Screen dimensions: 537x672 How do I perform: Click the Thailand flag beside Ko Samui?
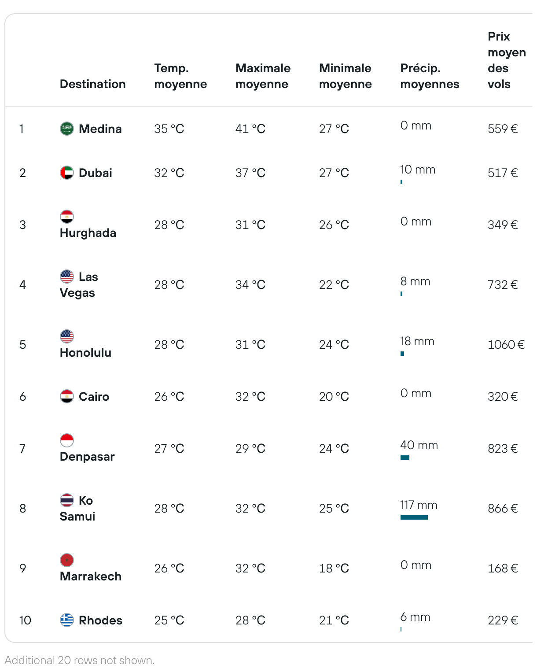pyautogui.click(x=67, y=500)
